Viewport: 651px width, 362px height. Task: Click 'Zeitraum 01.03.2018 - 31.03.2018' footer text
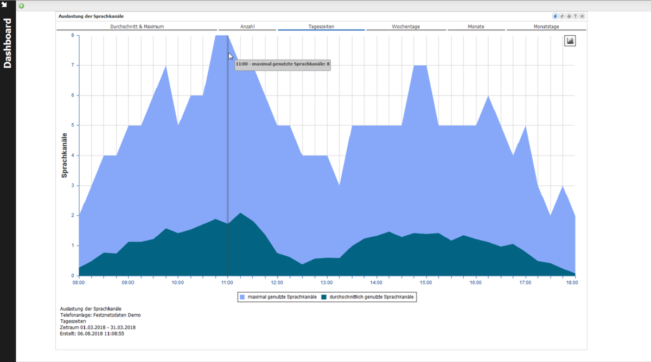98,327
